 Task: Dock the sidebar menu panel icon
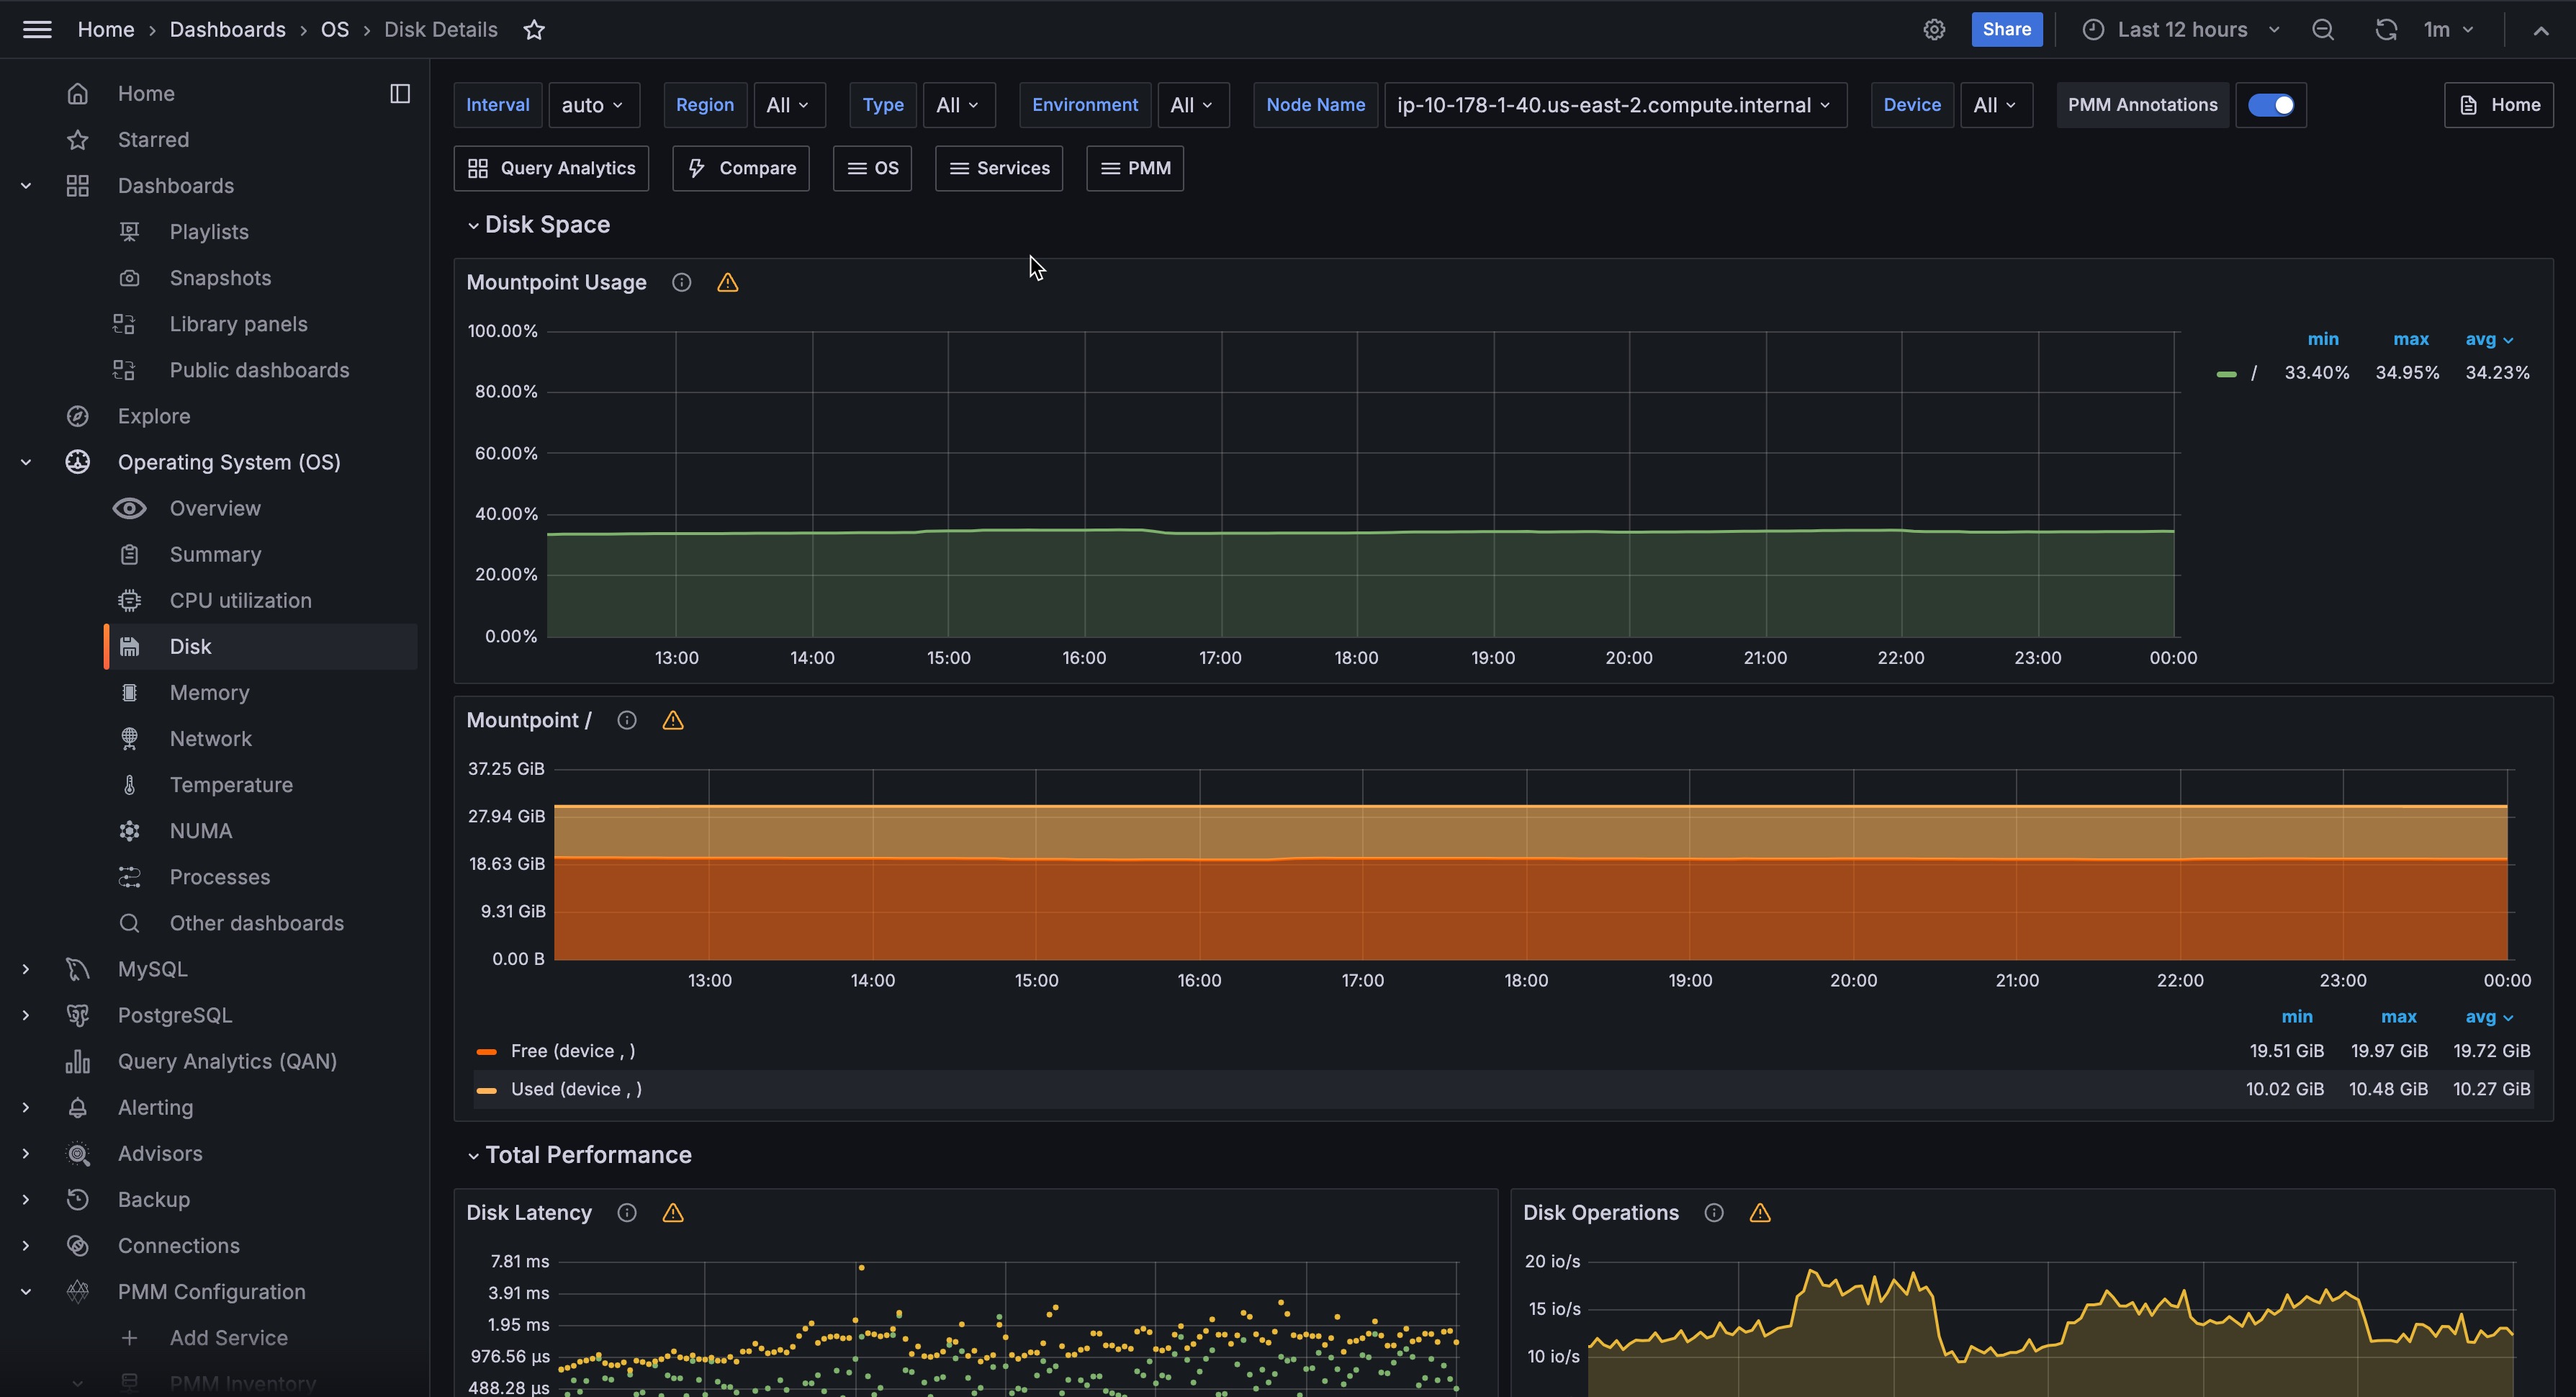pyautogui.click(x=400, y=94)
